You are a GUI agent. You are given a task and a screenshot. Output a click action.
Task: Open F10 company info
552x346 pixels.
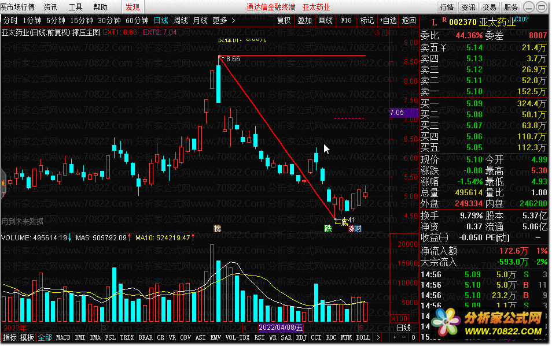[346, 21]
